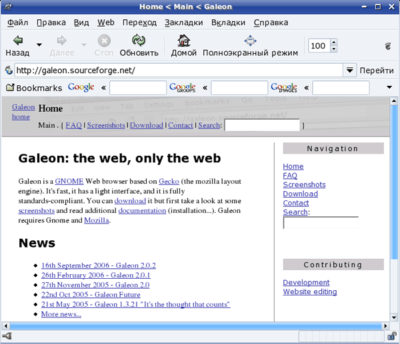Click the Стоп stop loading button
Screen dimensions: 400x344
pos(104,45)
